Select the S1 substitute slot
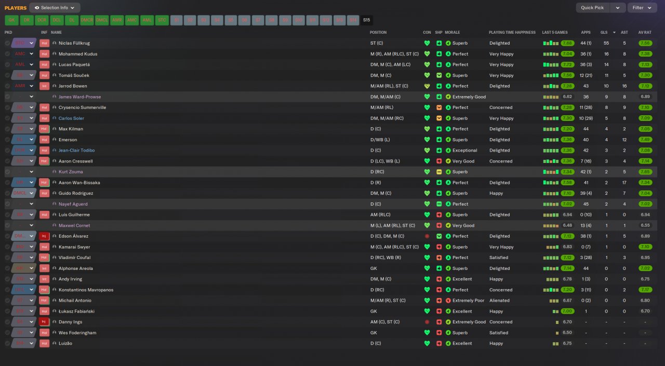The width and height of the screenshot is (665, 366). [177, 20]
